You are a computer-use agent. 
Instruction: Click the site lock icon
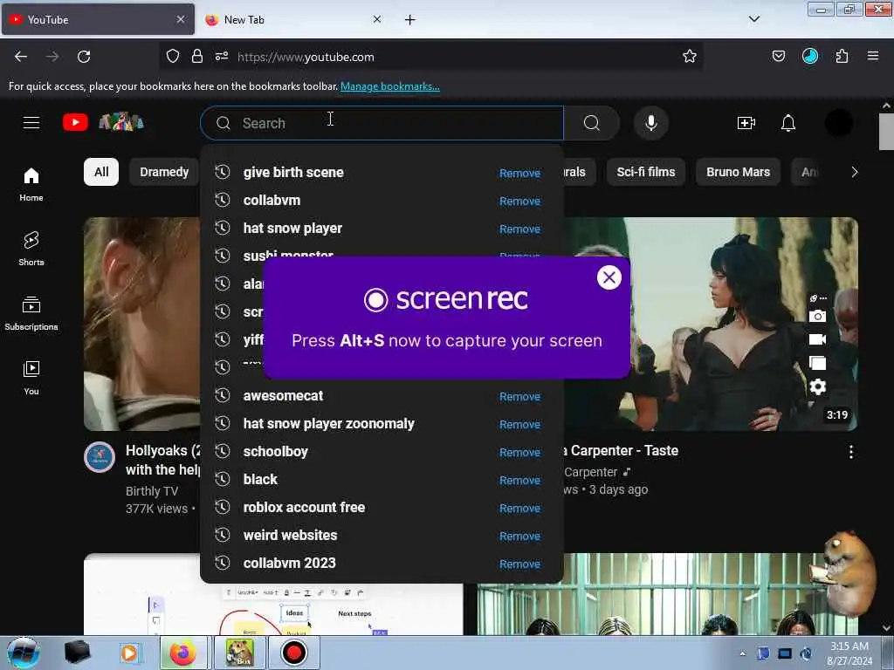pyautogui.click(x=196, y=57)
